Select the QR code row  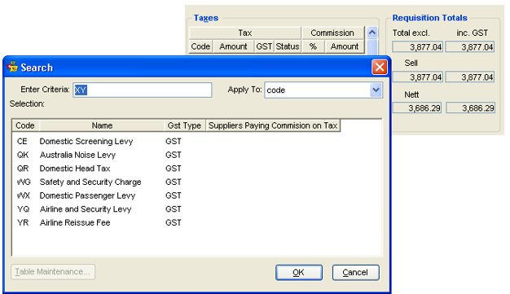(23, 169)
